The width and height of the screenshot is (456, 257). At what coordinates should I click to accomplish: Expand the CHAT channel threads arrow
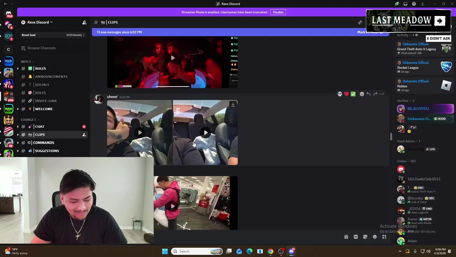[x=18, y=127]
